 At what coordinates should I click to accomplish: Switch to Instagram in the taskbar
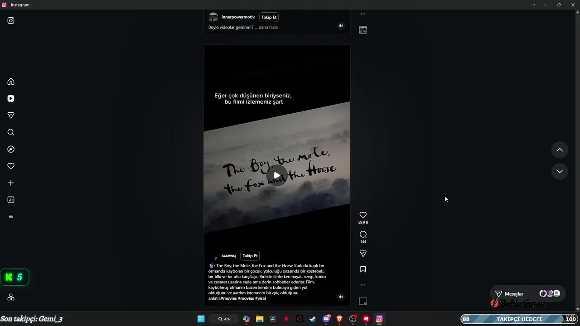(x=379, y=319)
